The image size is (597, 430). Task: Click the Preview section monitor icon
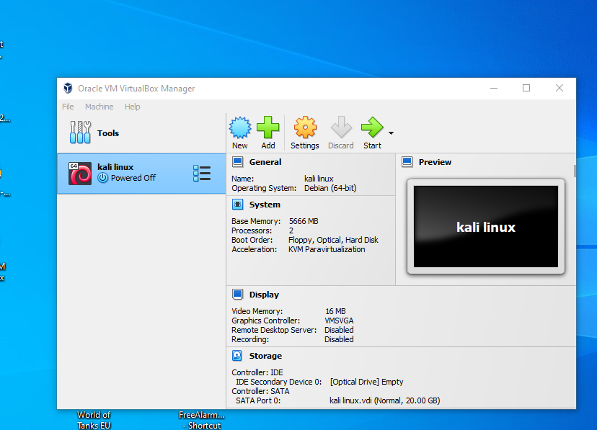pos(407,162)
